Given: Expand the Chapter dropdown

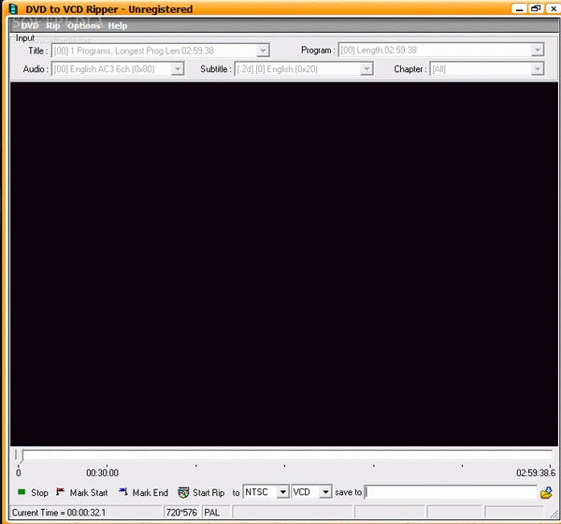Looking at the screenshot, I should click(x=538, y=68).
